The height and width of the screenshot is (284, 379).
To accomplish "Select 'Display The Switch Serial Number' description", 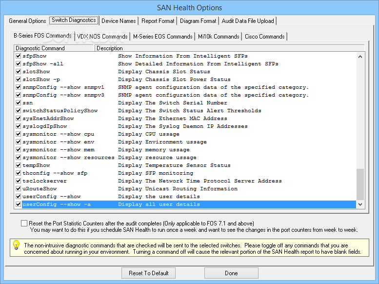I will coord(173,103).
